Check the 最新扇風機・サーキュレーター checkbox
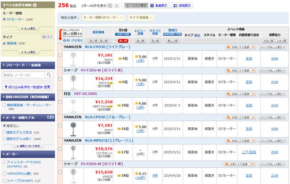 4,105
